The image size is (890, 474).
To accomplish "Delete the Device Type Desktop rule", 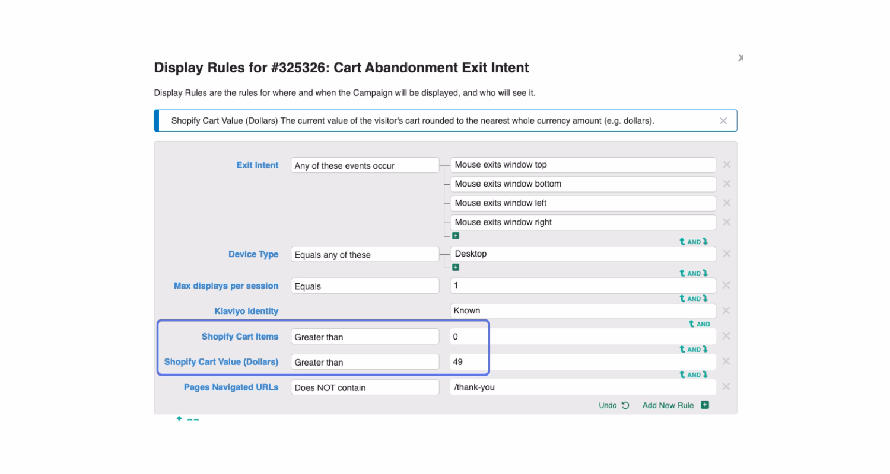I will click(726, 254).
